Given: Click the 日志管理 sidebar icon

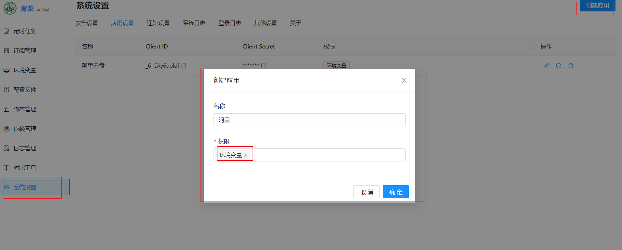Looking at the screenshot, I should pyautogui.click(x=7, y=148).
